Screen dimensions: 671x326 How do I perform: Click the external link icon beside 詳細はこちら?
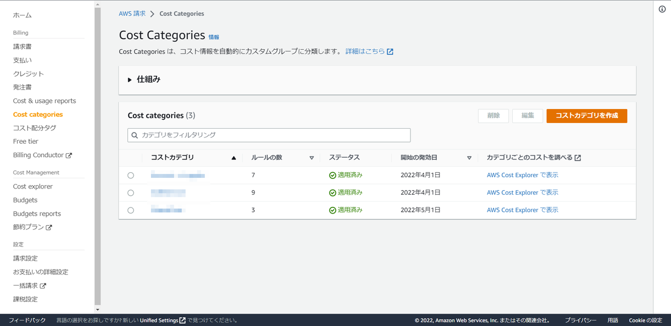click(x=390, y=51)
